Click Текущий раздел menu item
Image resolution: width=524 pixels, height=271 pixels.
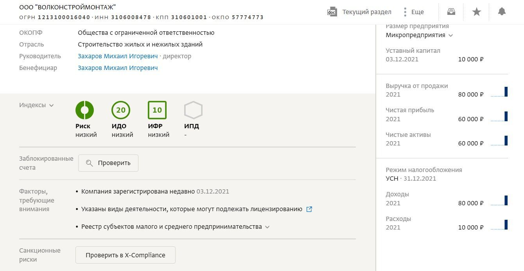[367, 12]
